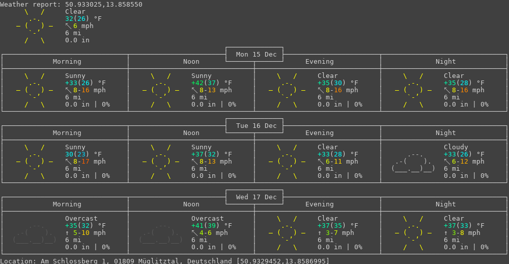
Task: Click Wednesday morning's overcast cloud icon
Action: [35, 233]
